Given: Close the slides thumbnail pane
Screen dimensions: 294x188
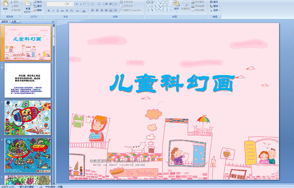Looking at the screenshot, I should (x=53, y=22).
